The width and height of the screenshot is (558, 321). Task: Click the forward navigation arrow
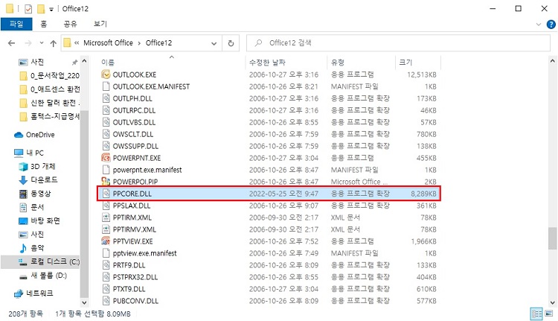pyautogui.click(x=28, y=43)
